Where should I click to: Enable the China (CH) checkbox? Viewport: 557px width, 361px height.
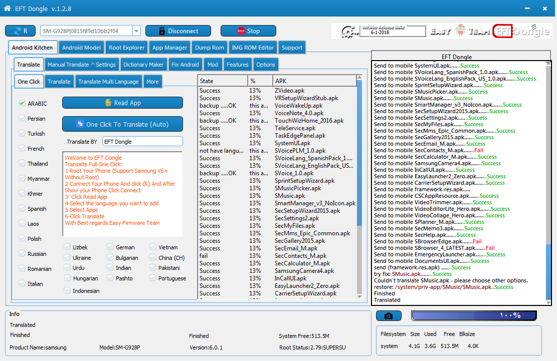(153, 257)
